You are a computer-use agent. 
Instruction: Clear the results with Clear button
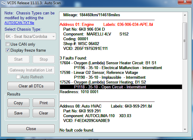(x=44, y=113)
